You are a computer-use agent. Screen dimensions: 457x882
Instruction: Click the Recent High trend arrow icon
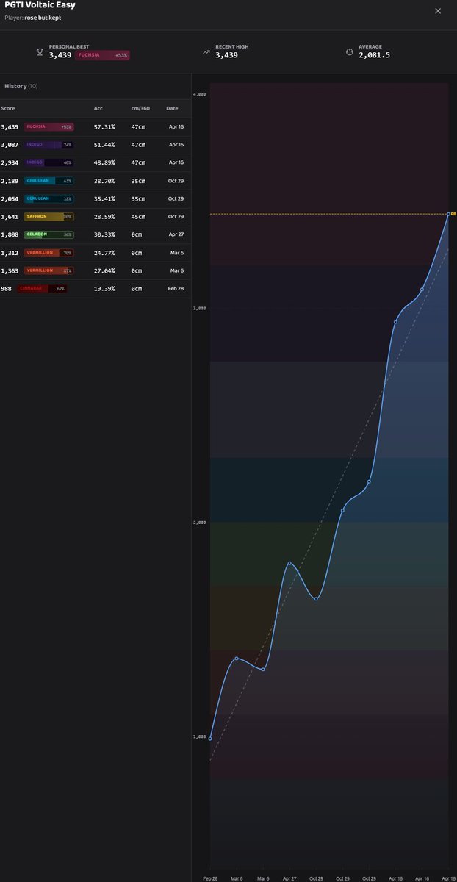click(x=206, y=51)
